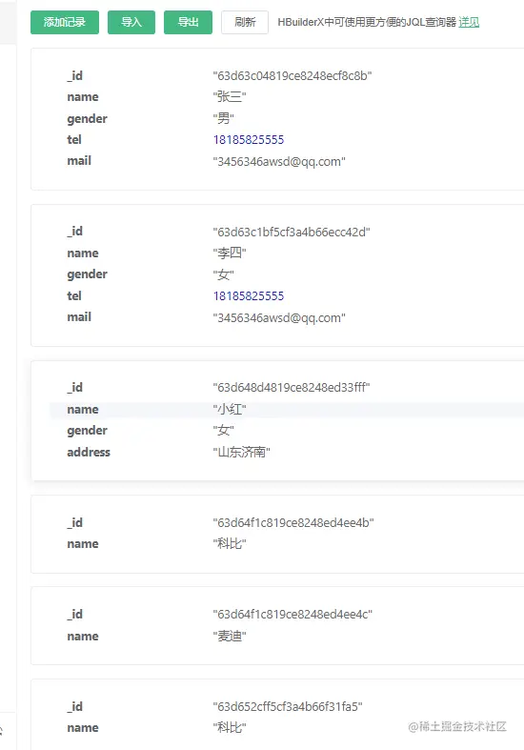The image size is (524, 750).
Task: Click the _id value ending ed4ee4c
Action: point(292,614)
